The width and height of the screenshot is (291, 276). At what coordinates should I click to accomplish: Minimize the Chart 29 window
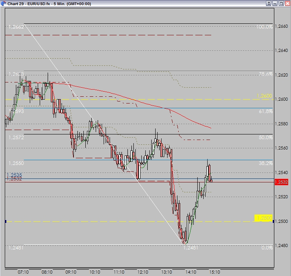pos(275,3)
